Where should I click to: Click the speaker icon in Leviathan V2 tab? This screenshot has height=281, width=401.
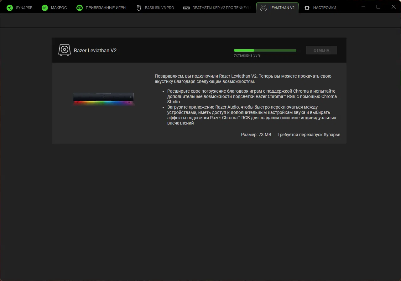tap(263, 8)
